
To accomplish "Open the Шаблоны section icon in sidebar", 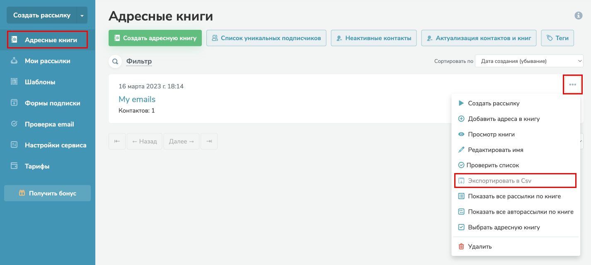I will click(14, 82).
